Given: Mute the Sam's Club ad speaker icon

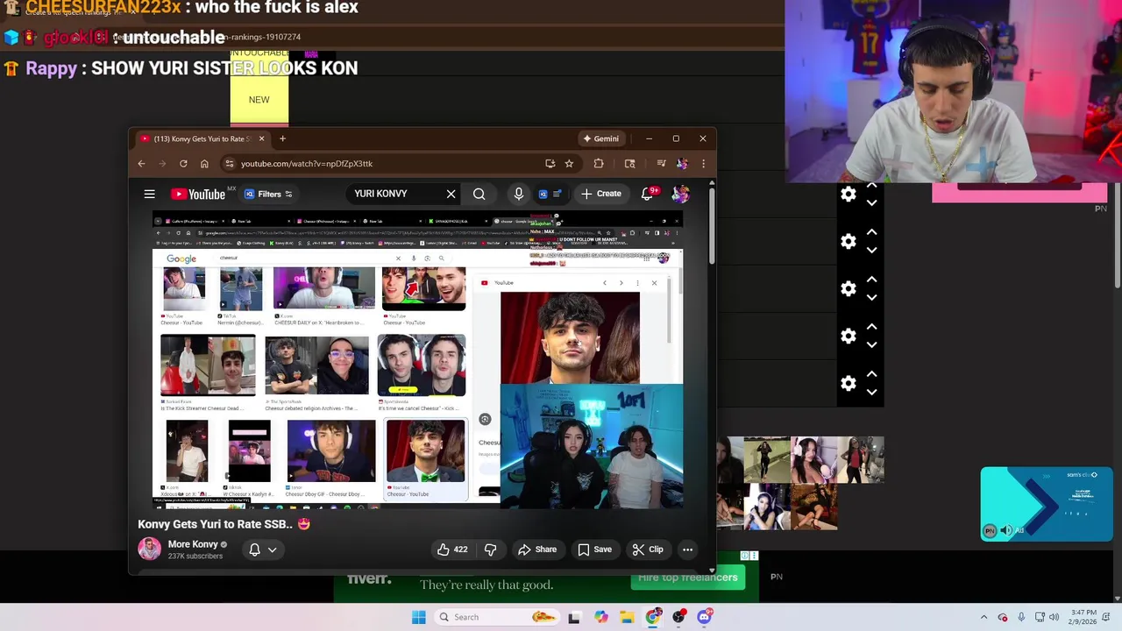Looking at the screenshot, I should pos(1006,530).
